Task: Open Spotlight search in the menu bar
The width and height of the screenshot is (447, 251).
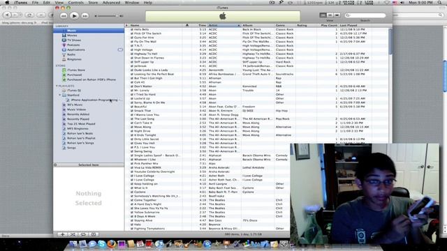Action: pyautogui.click(x=440, y=3)
